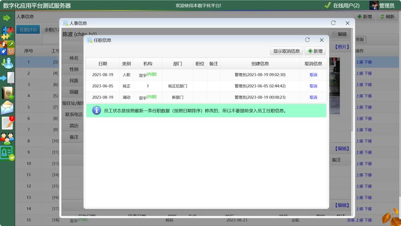Close the 任职信息 dialog
The height and width of the screenshot is (226, 401).
point(322,40)
